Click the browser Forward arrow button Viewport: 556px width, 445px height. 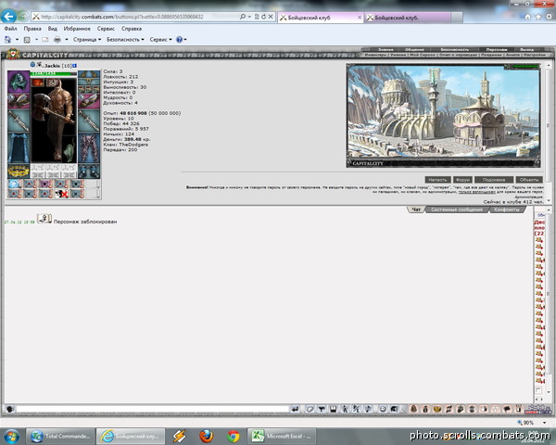tap(23, 17)
